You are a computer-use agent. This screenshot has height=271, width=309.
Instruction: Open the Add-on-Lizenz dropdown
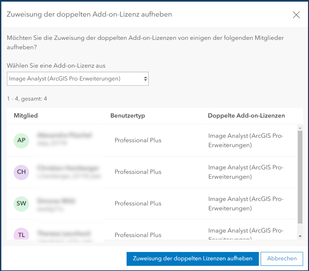pyautogui.click(x=78, y=79)
